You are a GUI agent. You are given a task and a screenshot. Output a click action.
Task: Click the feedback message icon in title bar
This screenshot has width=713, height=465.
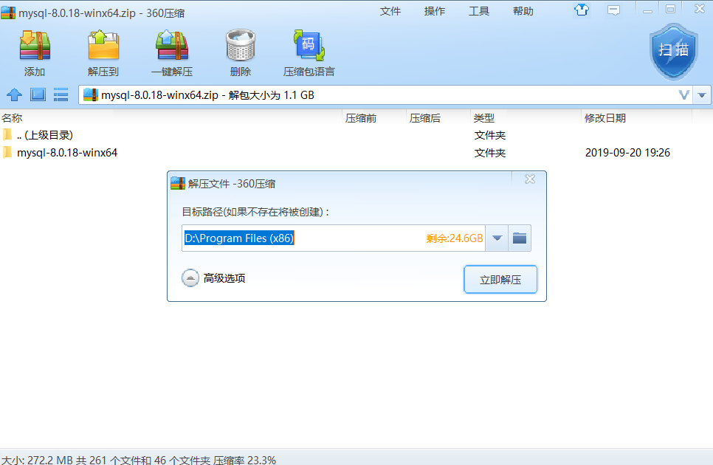point(614,10)
